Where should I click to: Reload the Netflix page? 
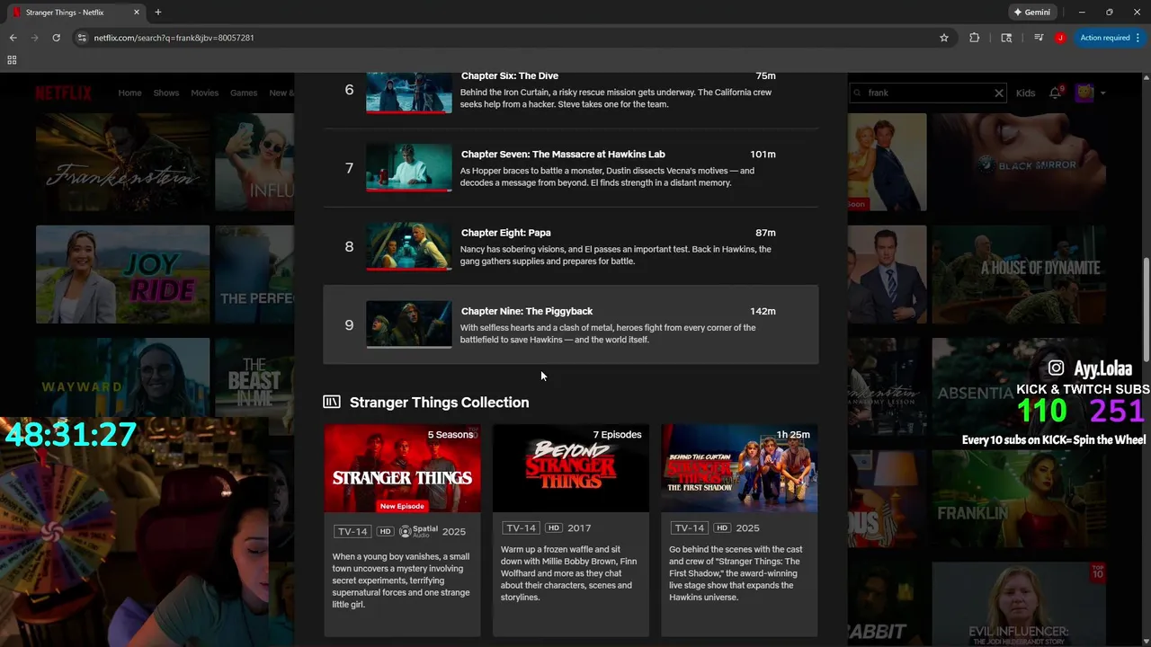click(56, 38)
